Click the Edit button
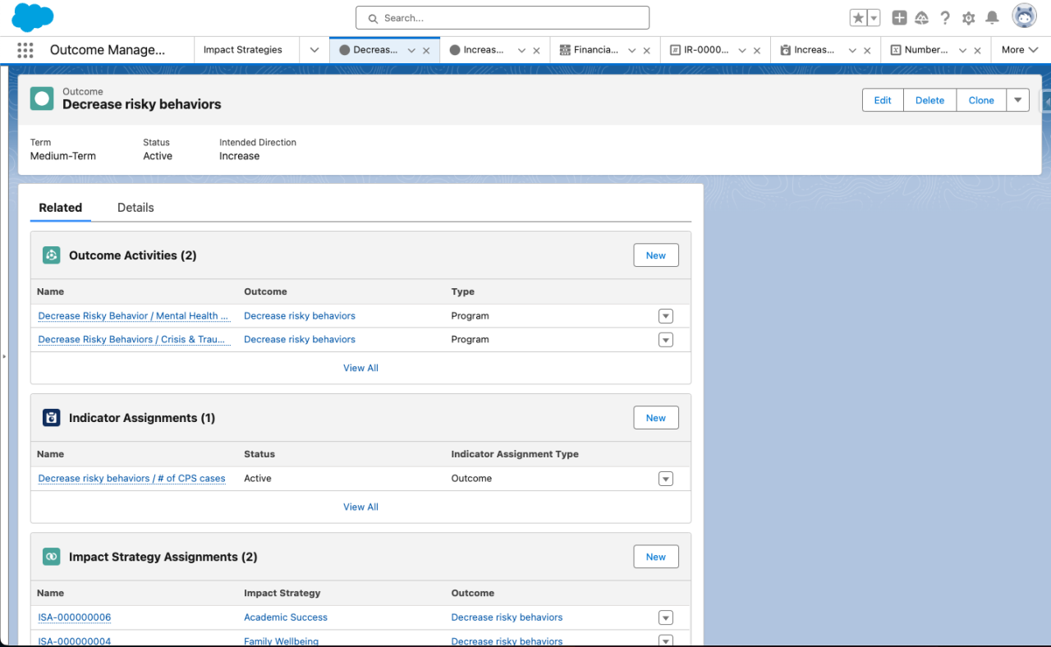 click(x=883, y=100)
